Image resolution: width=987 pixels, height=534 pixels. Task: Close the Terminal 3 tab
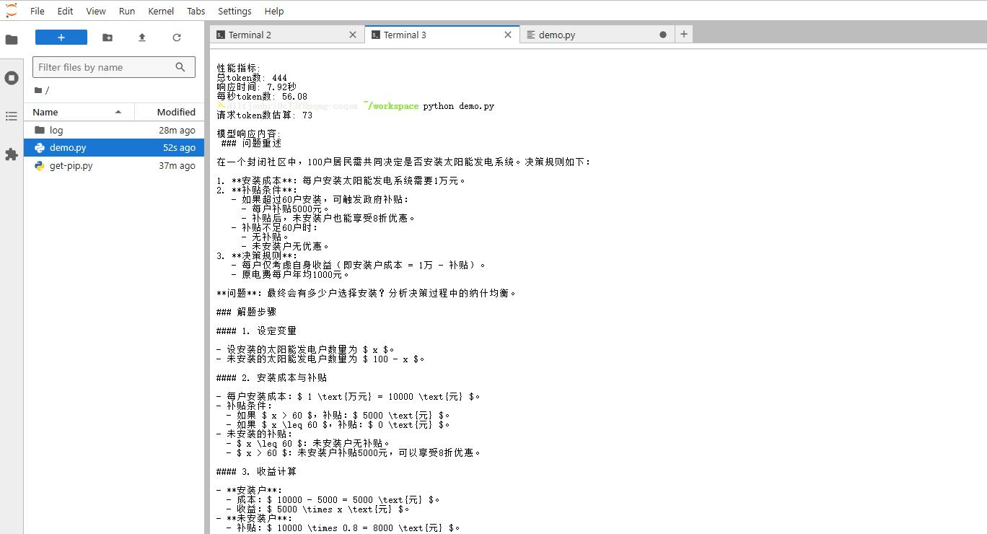(508, 35)
